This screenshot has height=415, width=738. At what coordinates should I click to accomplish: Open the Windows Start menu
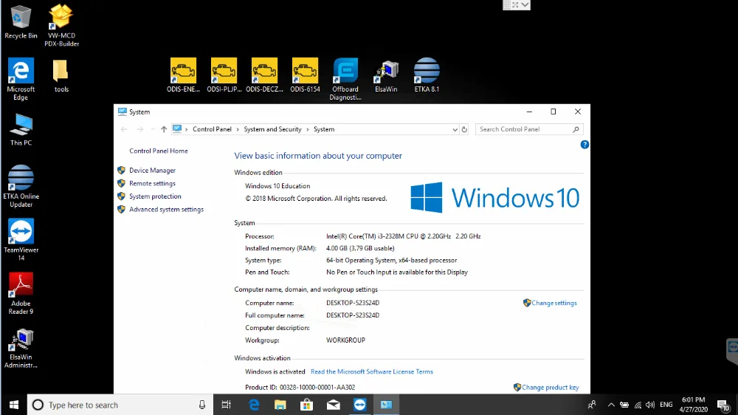point(13,405)
